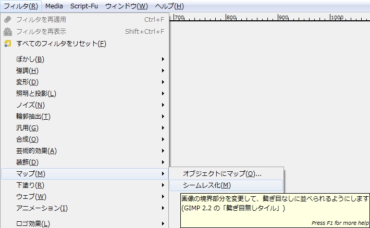Click the フィルタを再表示 icon
The width and height of the screenshot is (370, 228).
click(8, 32)
